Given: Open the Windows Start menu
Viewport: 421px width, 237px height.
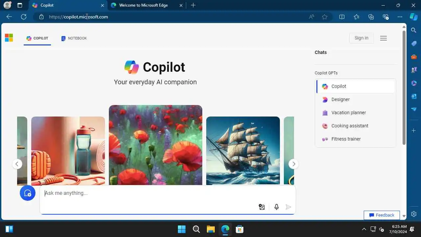Looking at the screenshot, I should [182, 229].
